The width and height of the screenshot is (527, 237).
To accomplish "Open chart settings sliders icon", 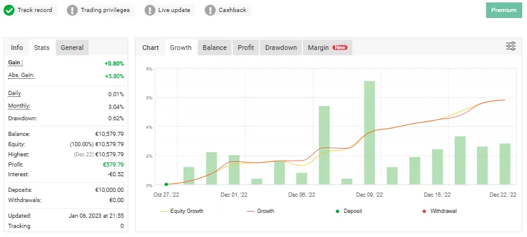I will tap(511, 46).
